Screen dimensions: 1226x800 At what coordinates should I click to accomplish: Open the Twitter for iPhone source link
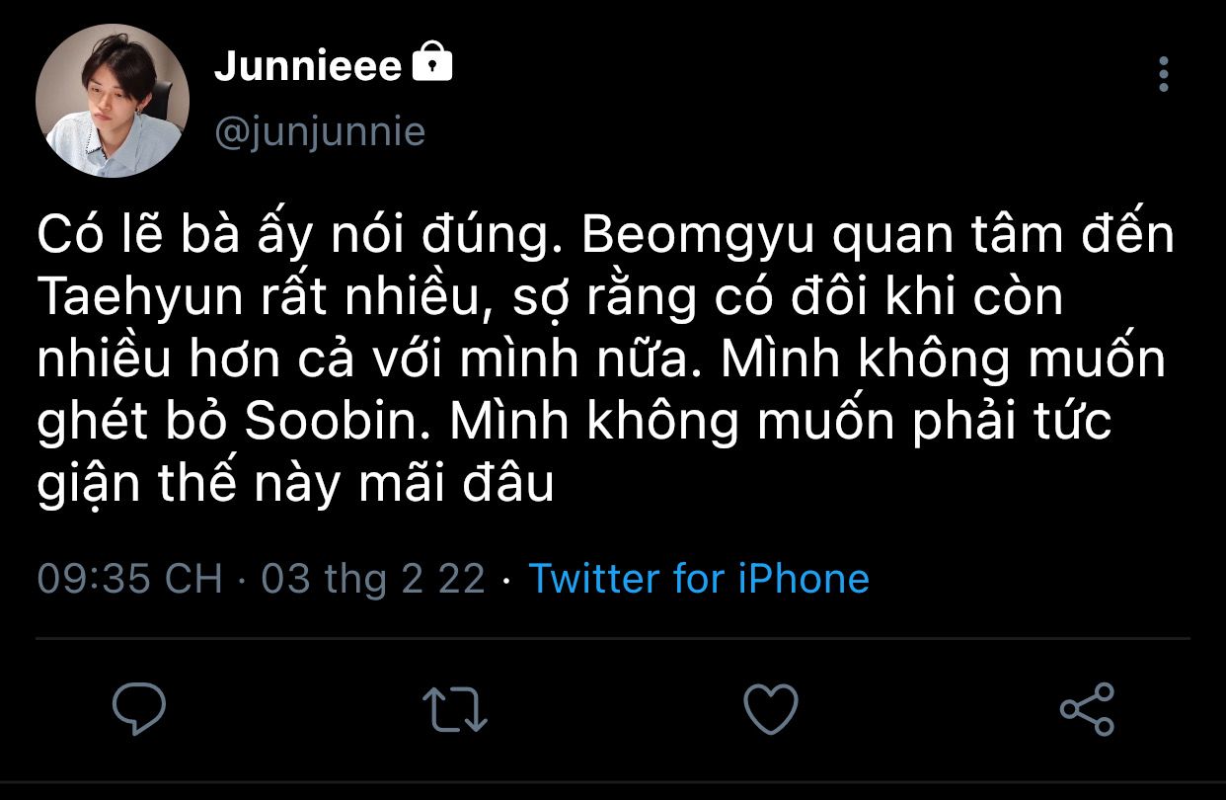click(x=699, y=579)
